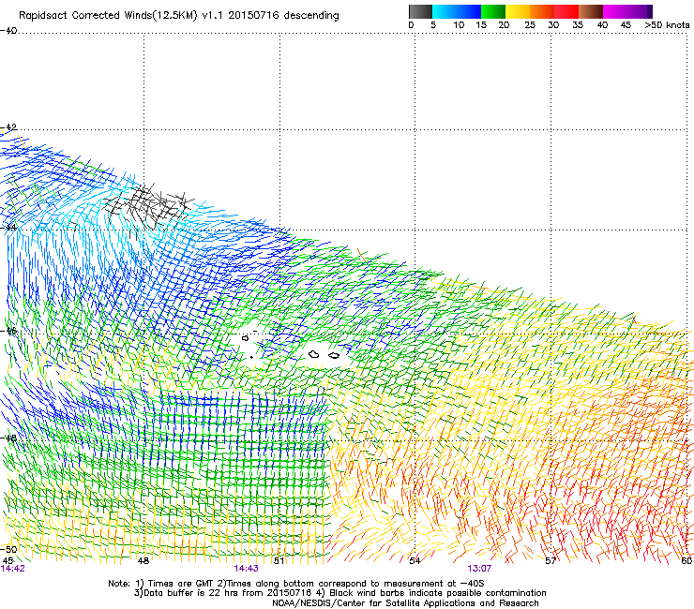This screenshot has height=609, width=694.
Task: Click the purple '14:42' time label
Action: pyautogui.click(x=13, y=569)
